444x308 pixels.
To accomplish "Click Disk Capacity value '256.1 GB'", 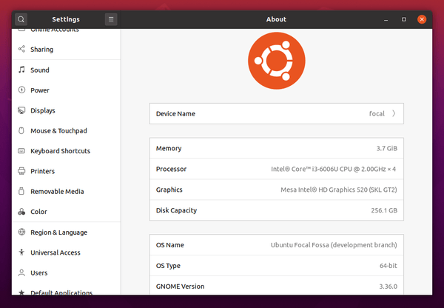I will [384, 210].
